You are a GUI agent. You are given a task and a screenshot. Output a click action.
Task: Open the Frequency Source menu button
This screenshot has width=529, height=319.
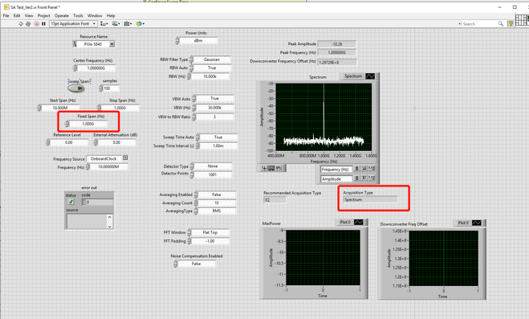125,157
